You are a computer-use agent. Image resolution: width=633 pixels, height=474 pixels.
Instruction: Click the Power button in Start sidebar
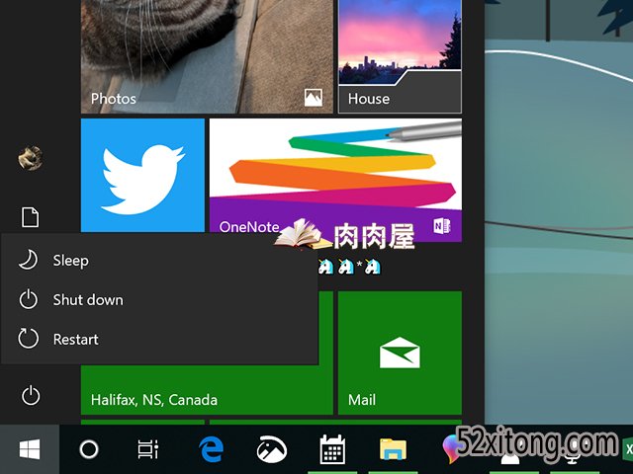point(31,395)
